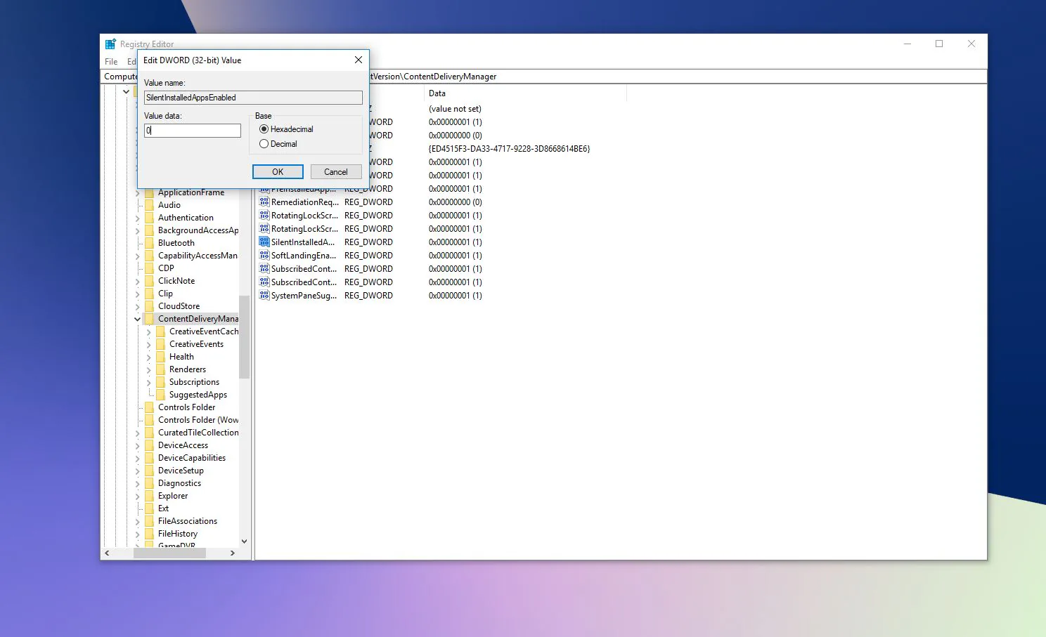The image size is (1046, 637).
Task: Select the SuggestedApps folder icon
Action: (160, 395)
